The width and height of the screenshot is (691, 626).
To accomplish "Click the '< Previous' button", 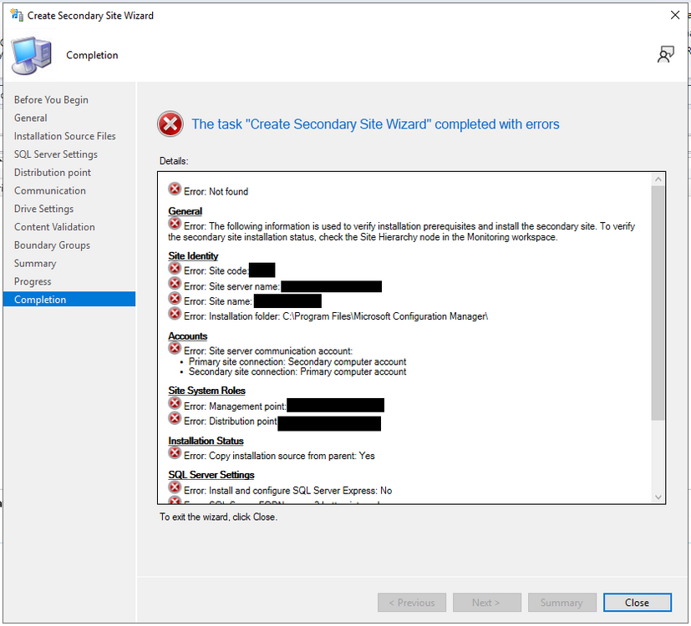I will (412, 603).
